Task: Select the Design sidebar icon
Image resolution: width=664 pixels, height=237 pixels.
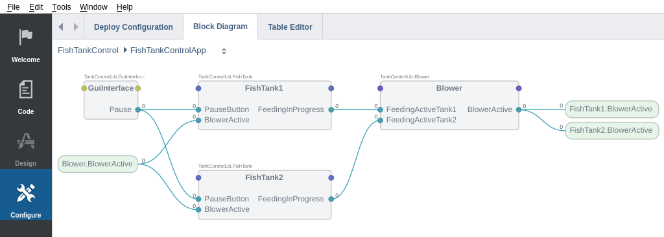Action: (x=26, y=141)
